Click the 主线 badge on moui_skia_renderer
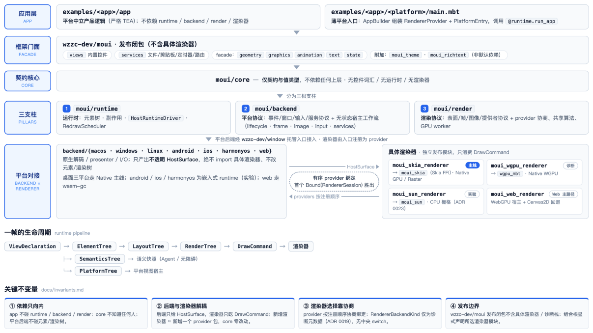The image size is (593, 333). pos(472,166)
